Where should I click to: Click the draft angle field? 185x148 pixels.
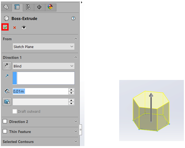pos(41,102)
